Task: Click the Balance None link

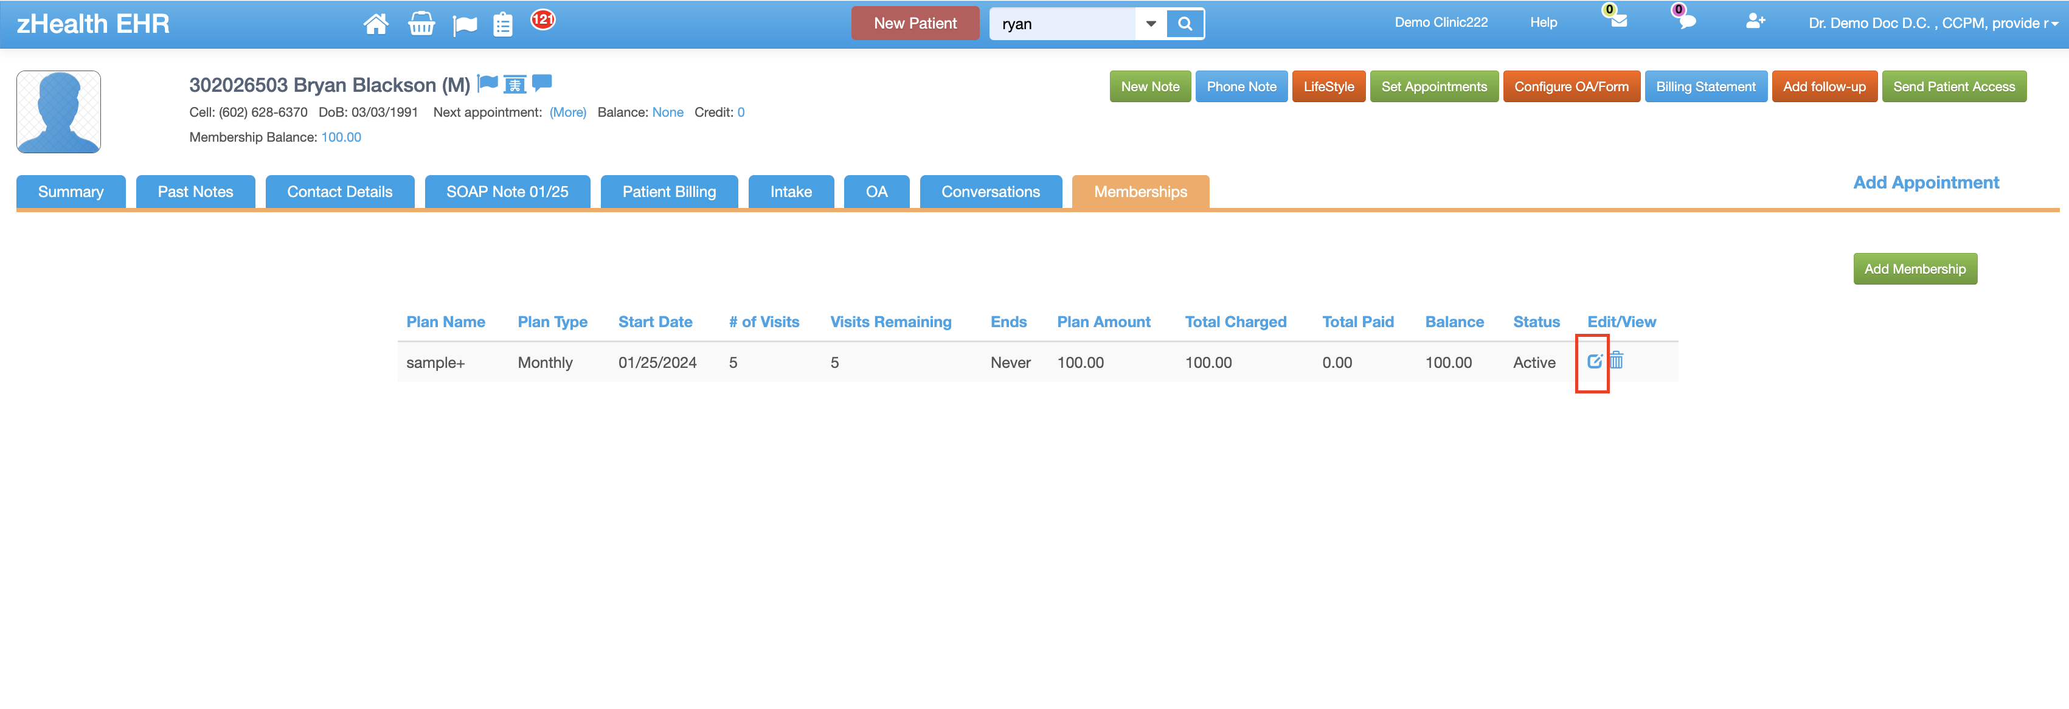Action: (x=667, y=112)
